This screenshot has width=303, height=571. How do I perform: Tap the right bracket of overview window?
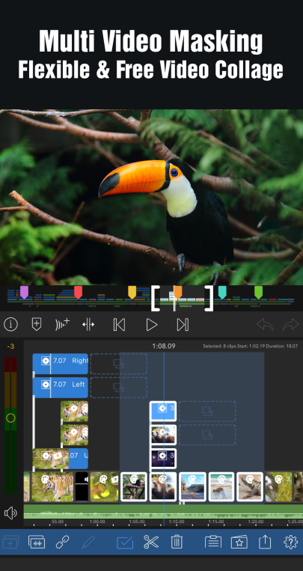coord(209,299)
